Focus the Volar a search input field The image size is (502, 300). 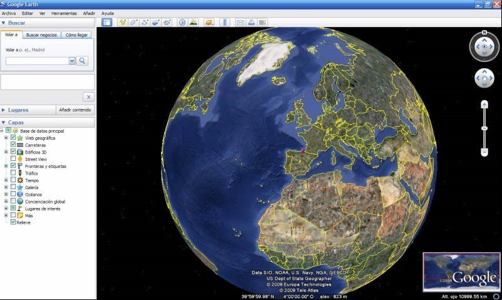37,61
